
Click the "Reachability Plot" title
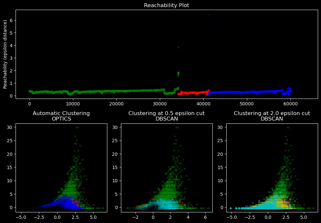[x=166, y=5]
